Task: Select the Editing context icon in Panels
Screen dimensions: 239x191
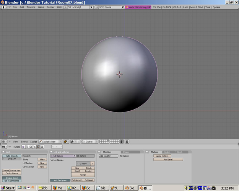Action: 38,147
